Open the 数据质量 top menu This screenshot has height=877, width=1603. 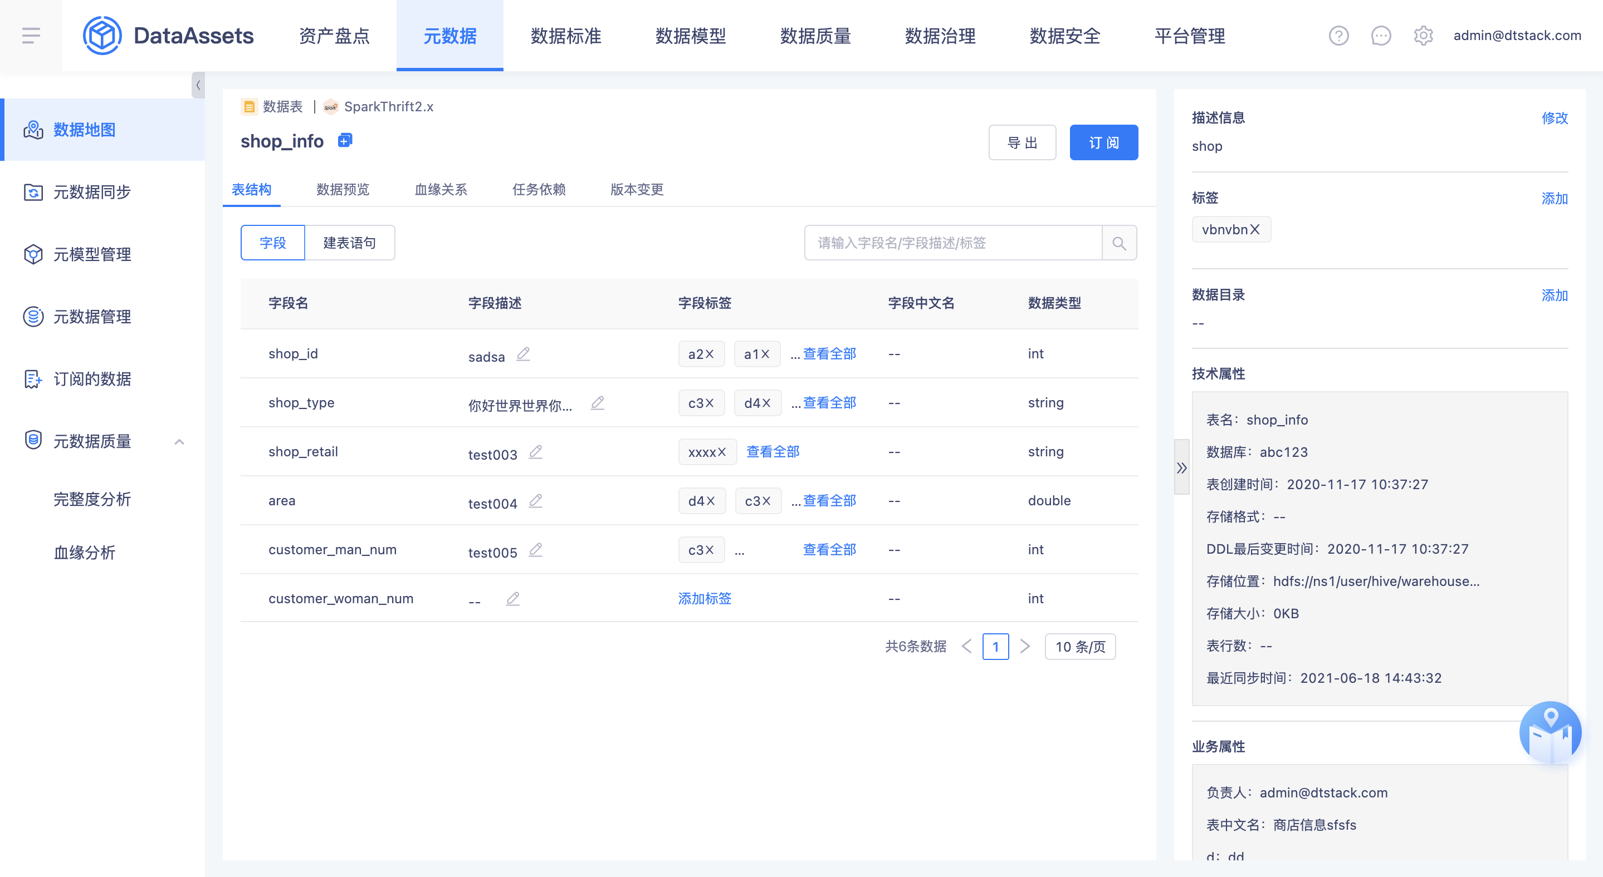coord(815,36)
